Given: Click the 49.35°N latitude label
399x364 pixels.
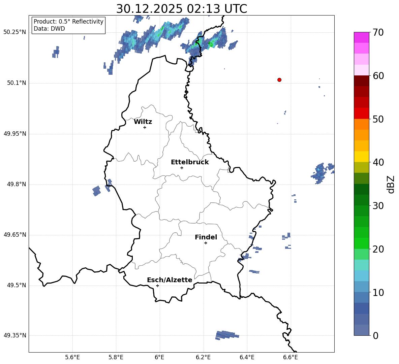Looking at the screenshot, I should click(x=15, y=335).
